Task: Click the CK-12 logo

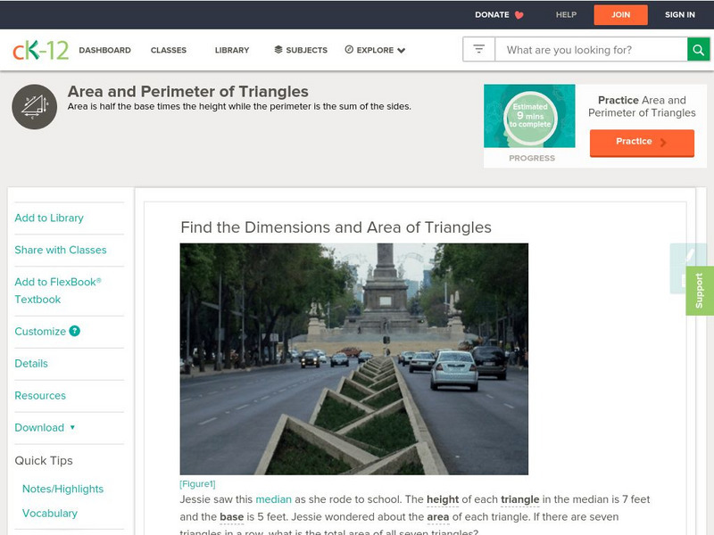Action: 40,50
